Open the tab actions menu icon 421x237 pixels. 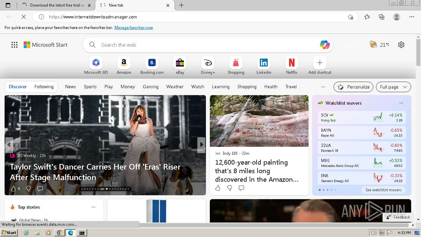pyautogui.click(x=8, y=5)
